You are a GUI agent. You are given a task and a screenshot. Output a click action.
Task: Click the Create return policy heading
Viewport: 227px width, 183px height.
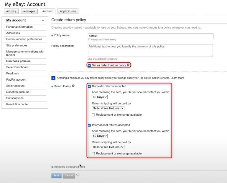coord(69,20)
